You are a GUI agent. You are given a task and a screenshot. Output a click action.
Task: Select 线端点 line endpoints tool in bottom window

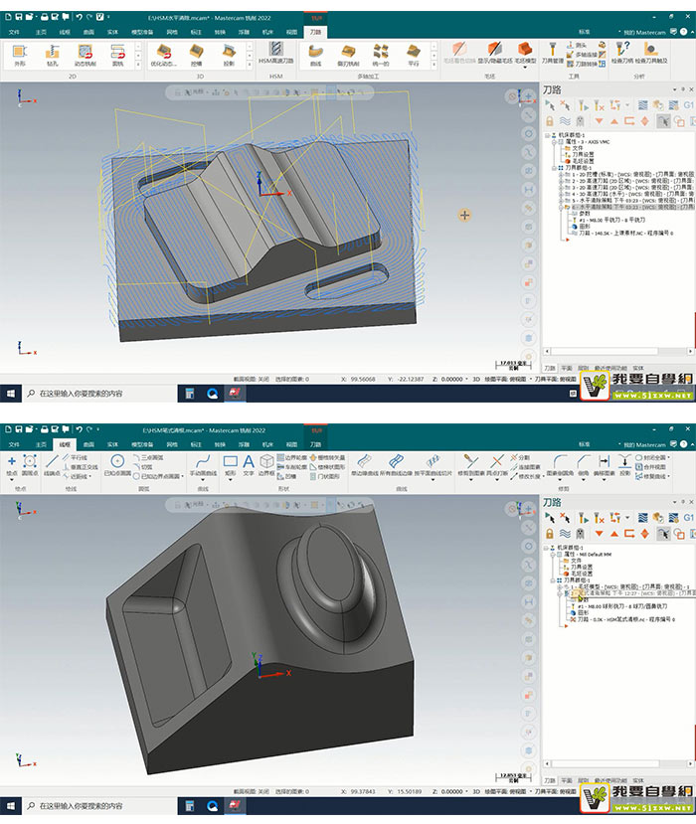tap(52, 466)
